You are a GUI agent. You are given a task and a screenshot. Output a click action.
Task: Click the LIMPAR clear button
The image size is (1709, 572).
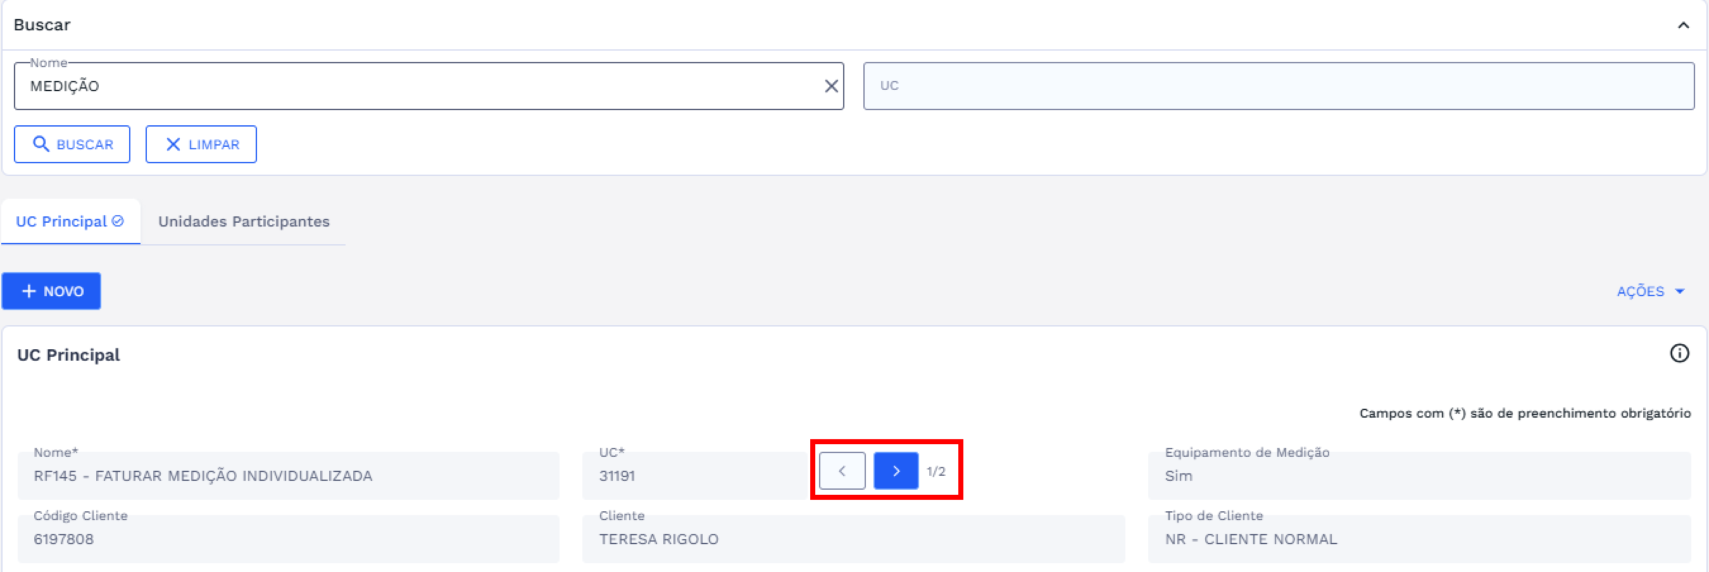click(x=201, y=144)
